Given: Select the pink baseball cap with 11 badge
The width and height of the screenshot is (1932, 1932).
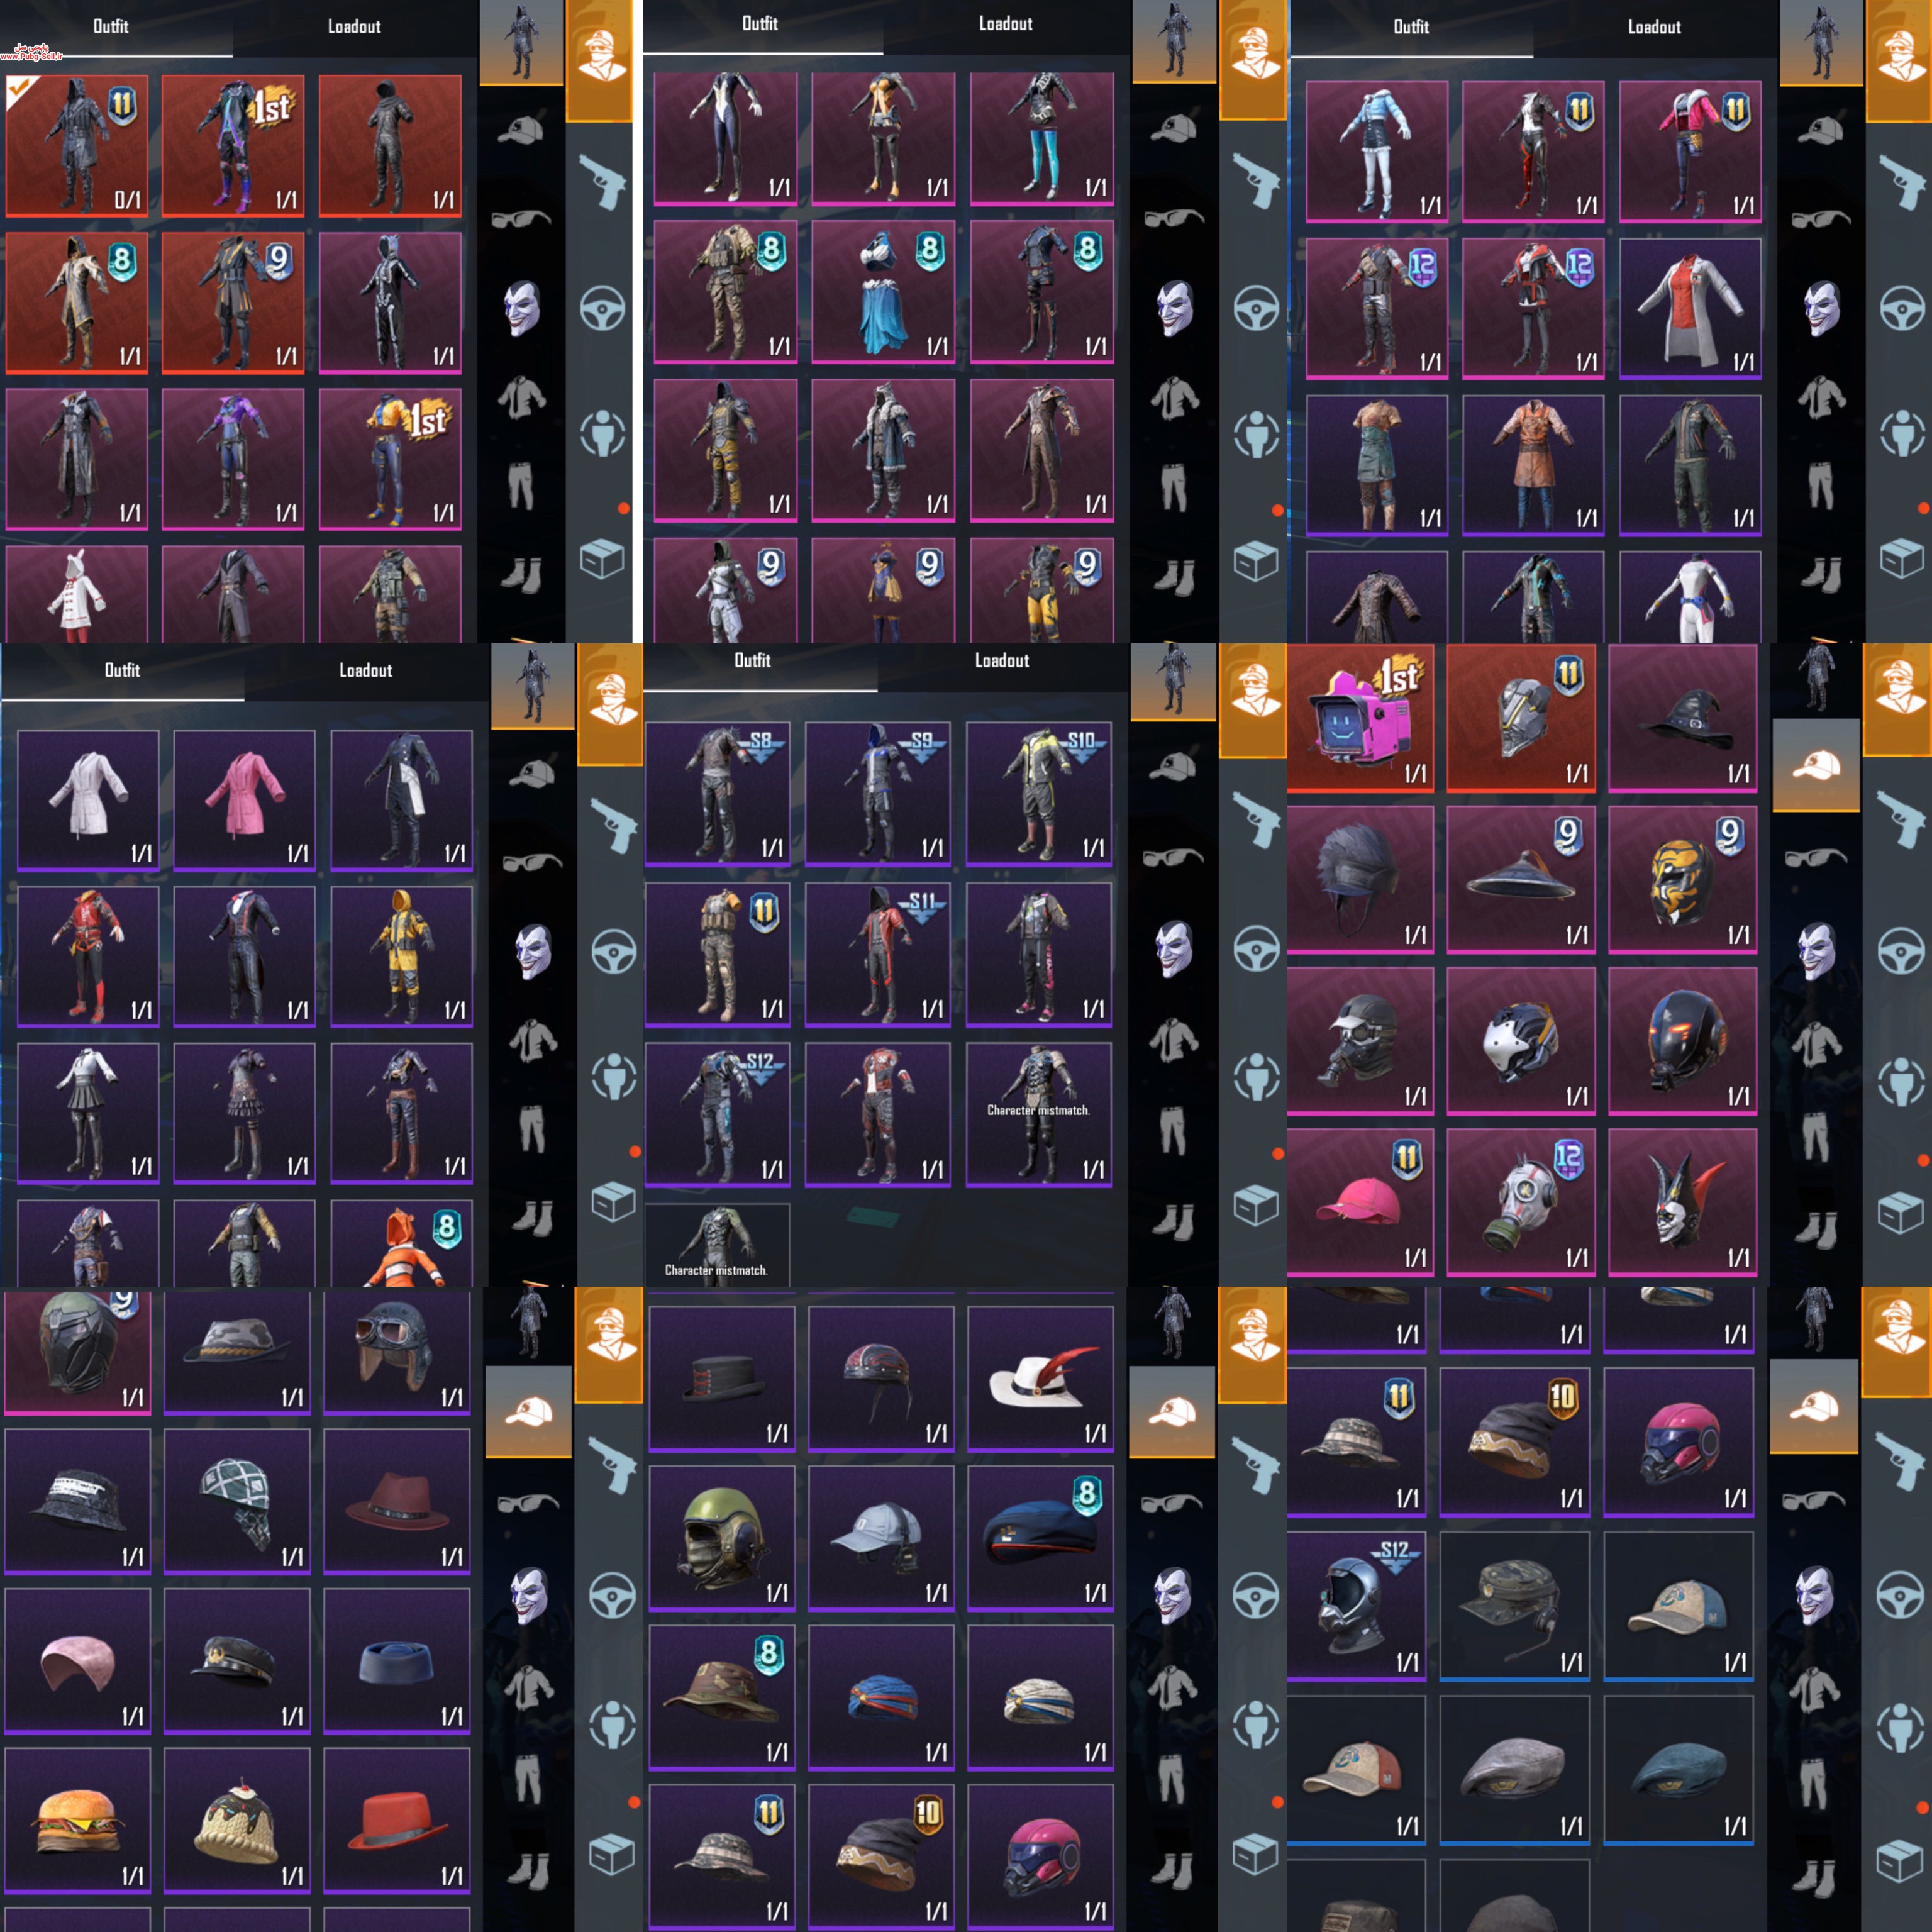Looking at the screenshot, I should pos(1359,1202).
